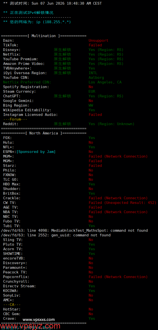Click the Failed (Unexpected Result: 452) text

point(122,203)
